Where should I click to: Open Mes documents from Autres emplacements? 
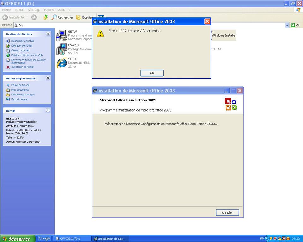tap(20, 90)
